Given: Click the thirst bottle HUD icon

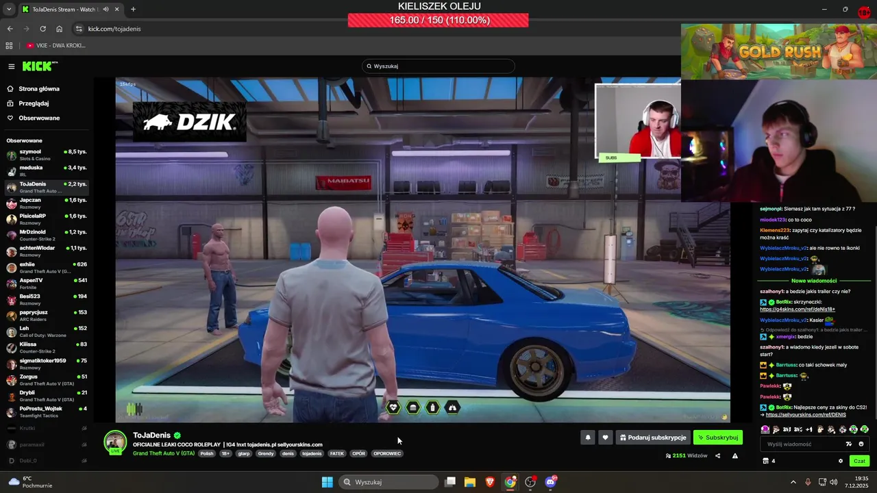Looking at the screenshot, I should (x=432, y=407).
